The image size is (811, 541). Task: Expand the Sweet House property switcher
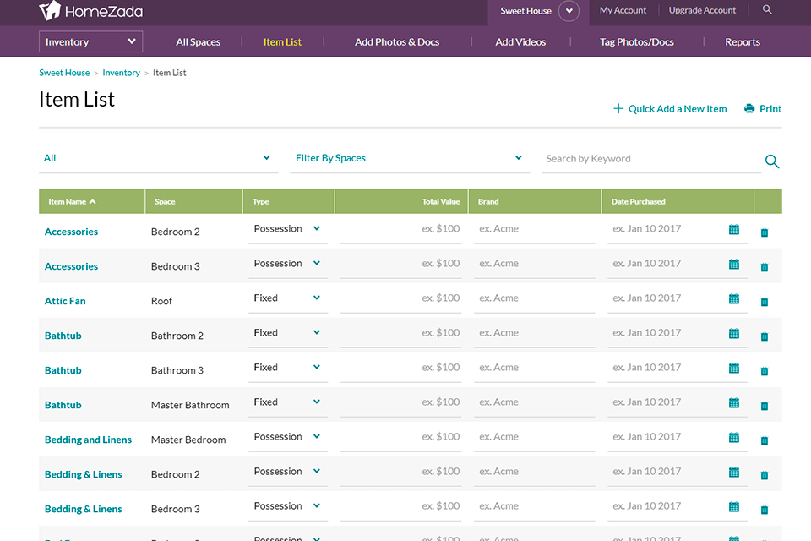pyautogui.click(x=569, y=11)
